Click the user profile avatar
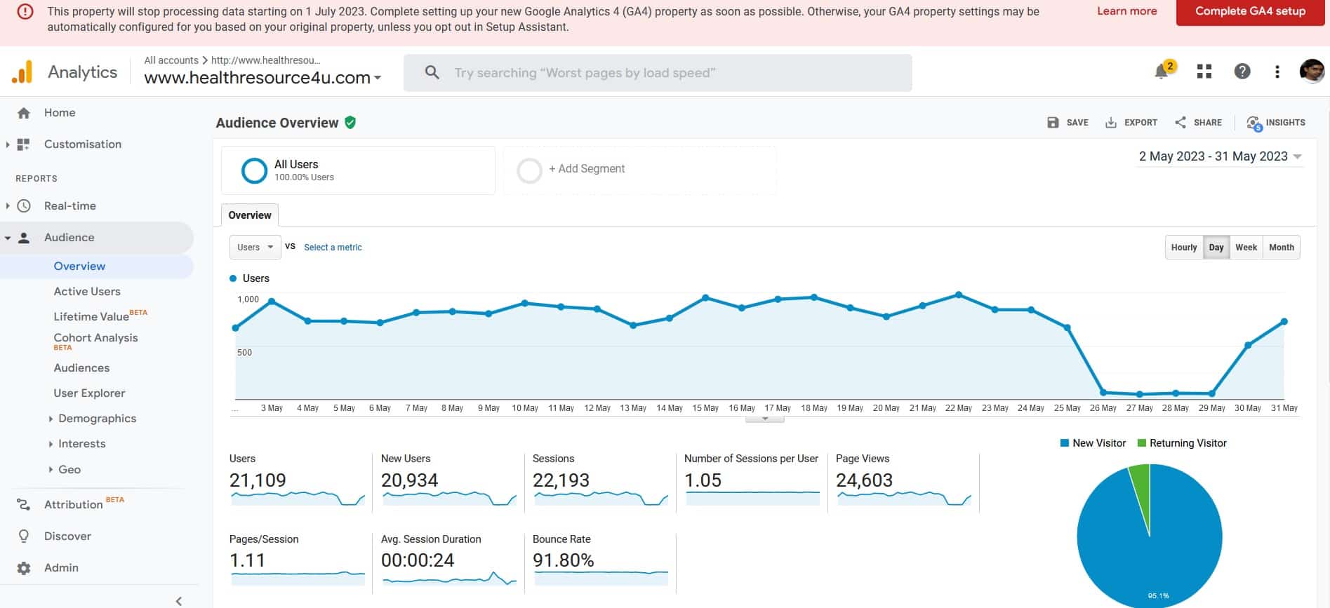Screen dimensions: 1330x608 click(x=1312, y=71)
